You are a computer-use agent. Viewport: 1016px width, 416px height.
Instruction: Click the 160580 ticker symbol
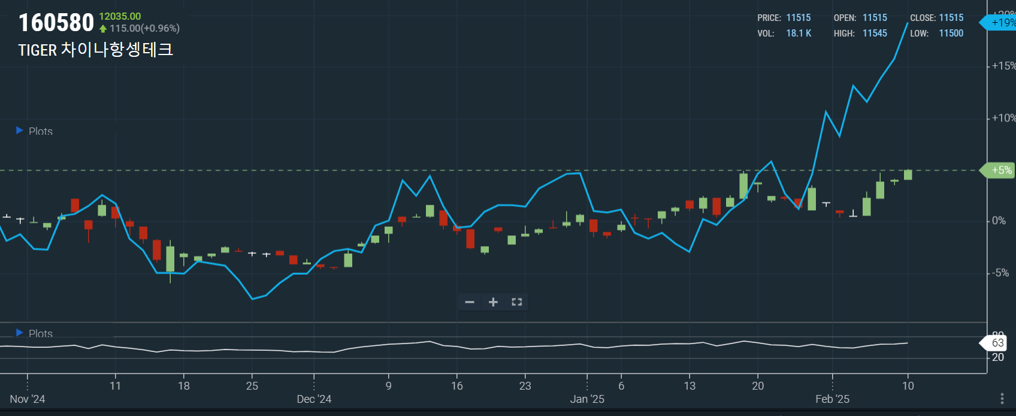[56, 23]
